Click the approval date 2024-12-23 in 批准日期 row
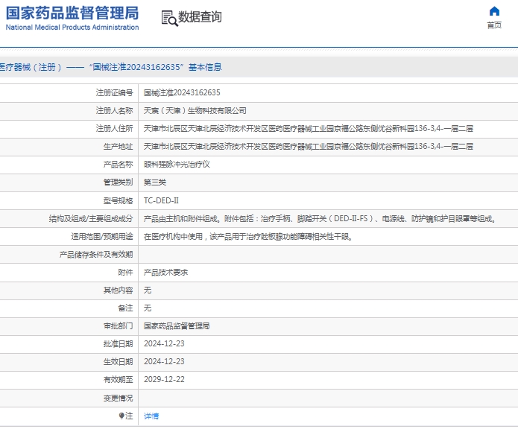This screenshot has height=432, width=518. pos(164,343)
